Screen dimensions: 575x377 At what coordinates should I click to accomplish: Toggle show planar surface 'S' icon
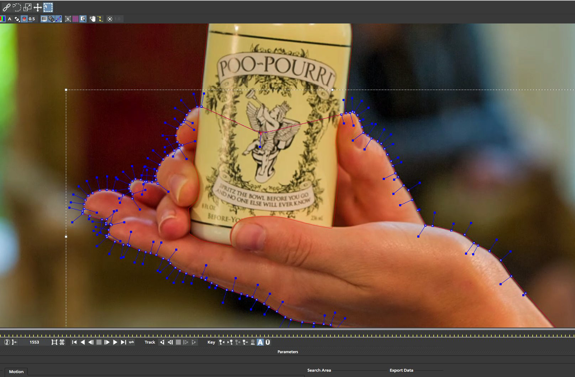tap(68, 19)
